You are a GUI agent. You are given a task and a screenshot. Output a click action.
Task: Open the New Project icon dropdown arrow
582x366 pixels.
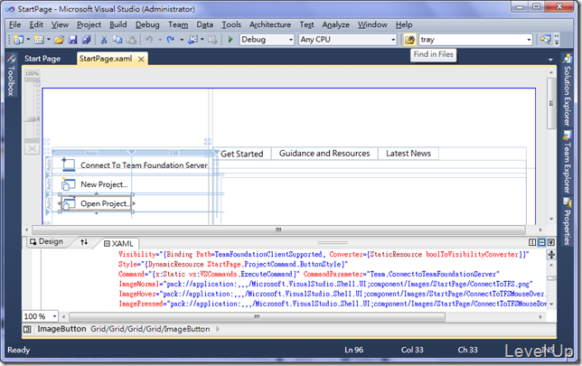28,40
